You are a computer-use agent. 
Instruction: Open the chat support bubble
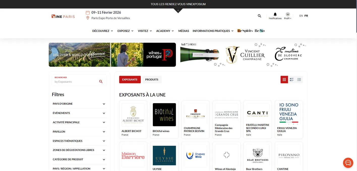(x=348, y=163)
